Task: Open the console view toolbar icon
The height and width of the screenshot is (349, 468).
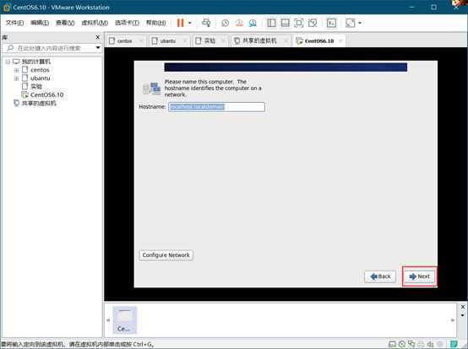Action: (332, 23)
